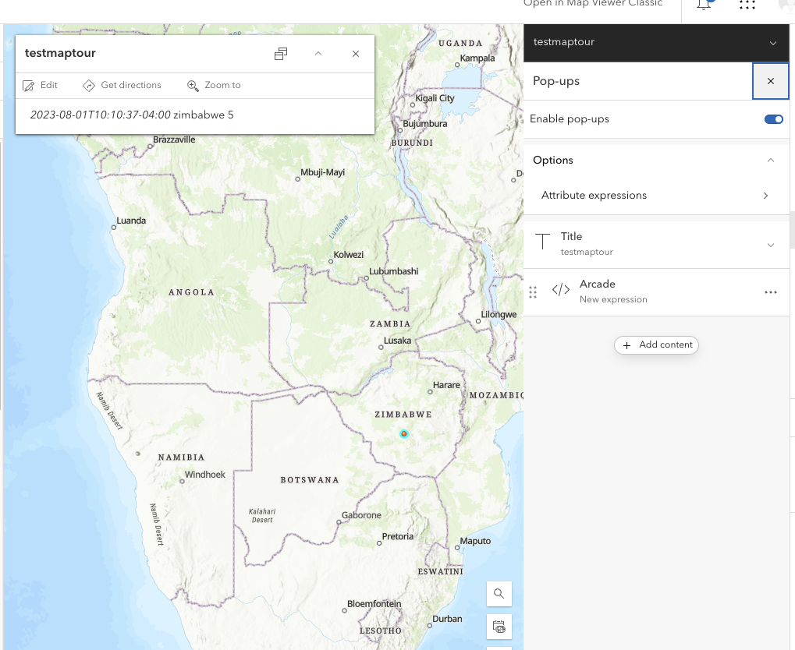Expand the Title element settings
Image resolution: width=795 pixels, height=650 pixels.
click(x=771, y=245)
